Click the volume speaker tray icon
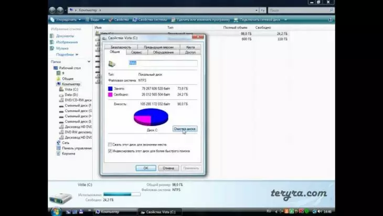The width and height of the screenshot is (383, 216). pos(320,211)
